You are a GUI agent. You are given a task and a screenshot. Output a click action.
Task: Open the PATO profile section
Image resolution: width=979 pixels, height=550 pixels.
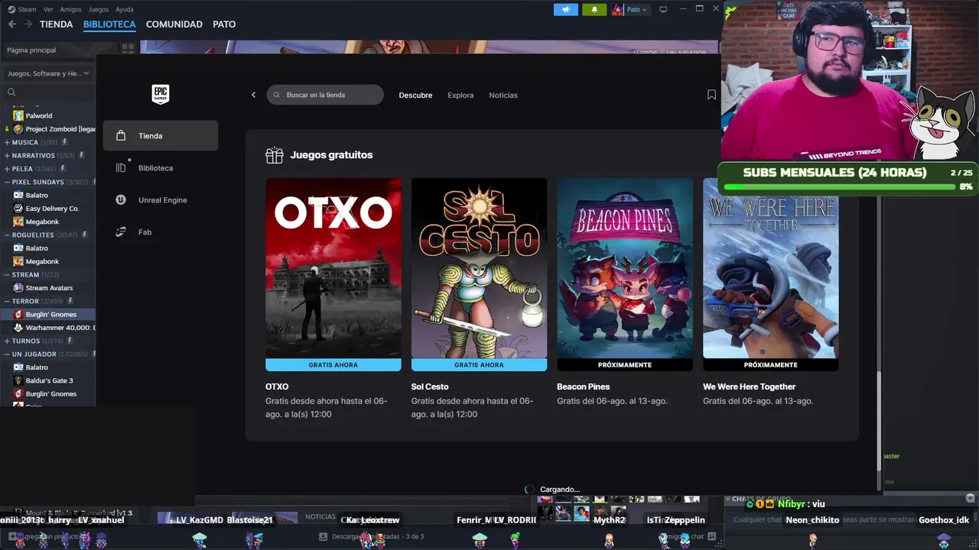point(224,24)
